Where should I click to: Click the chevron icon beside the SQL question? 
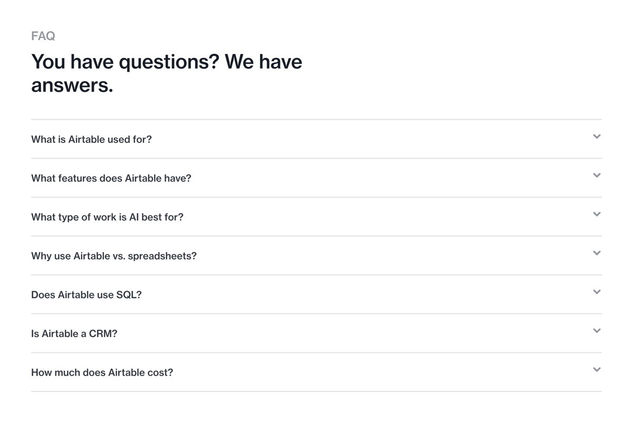(597, 292)
